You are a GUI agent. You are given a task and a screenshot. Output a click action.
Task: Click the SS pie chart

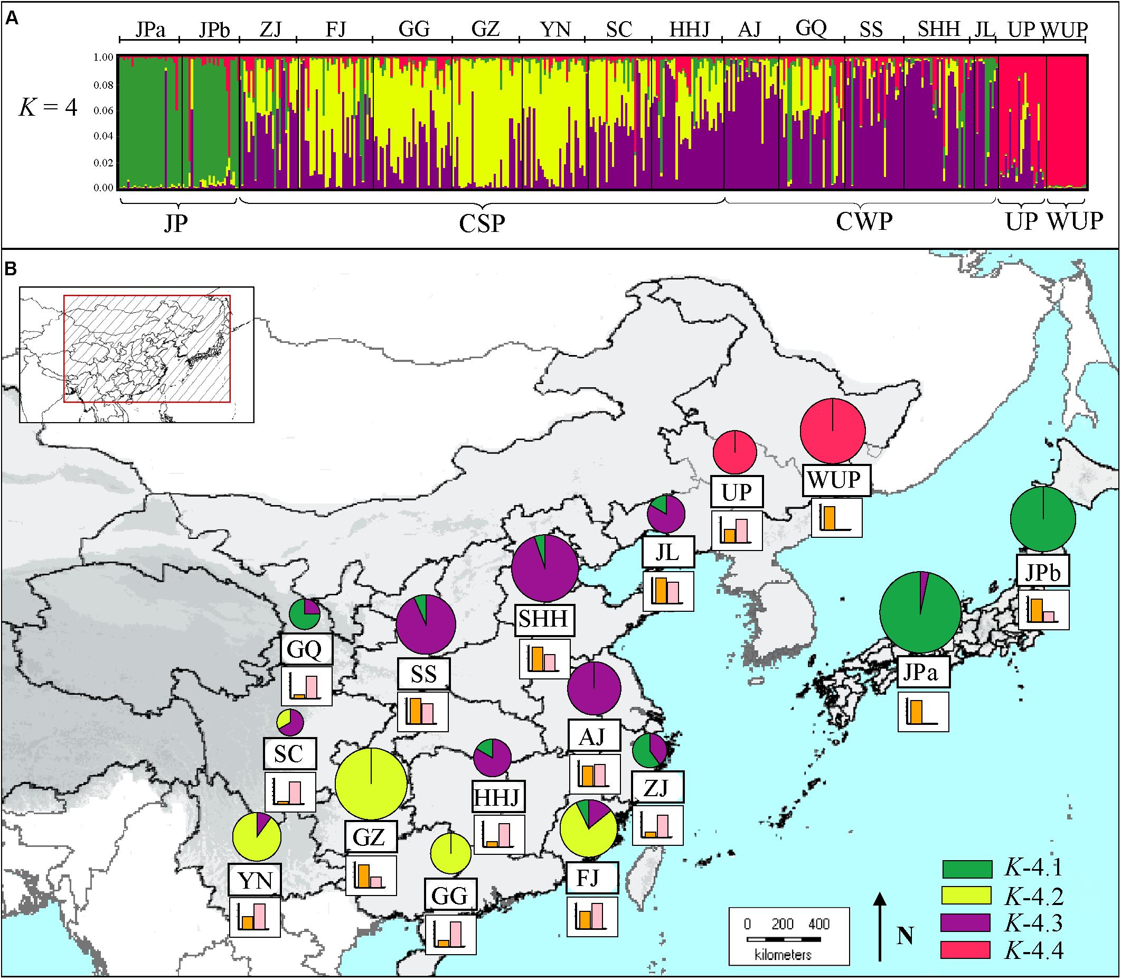click(x=426, y=624)
